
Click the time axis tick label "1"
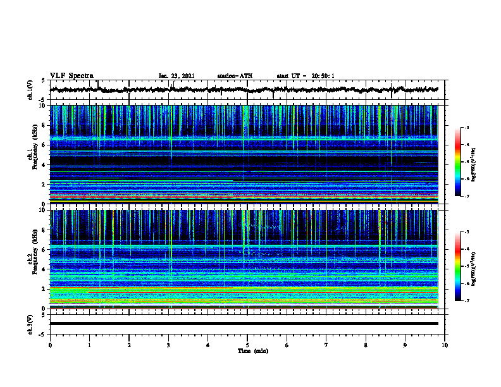click(89, 345)
